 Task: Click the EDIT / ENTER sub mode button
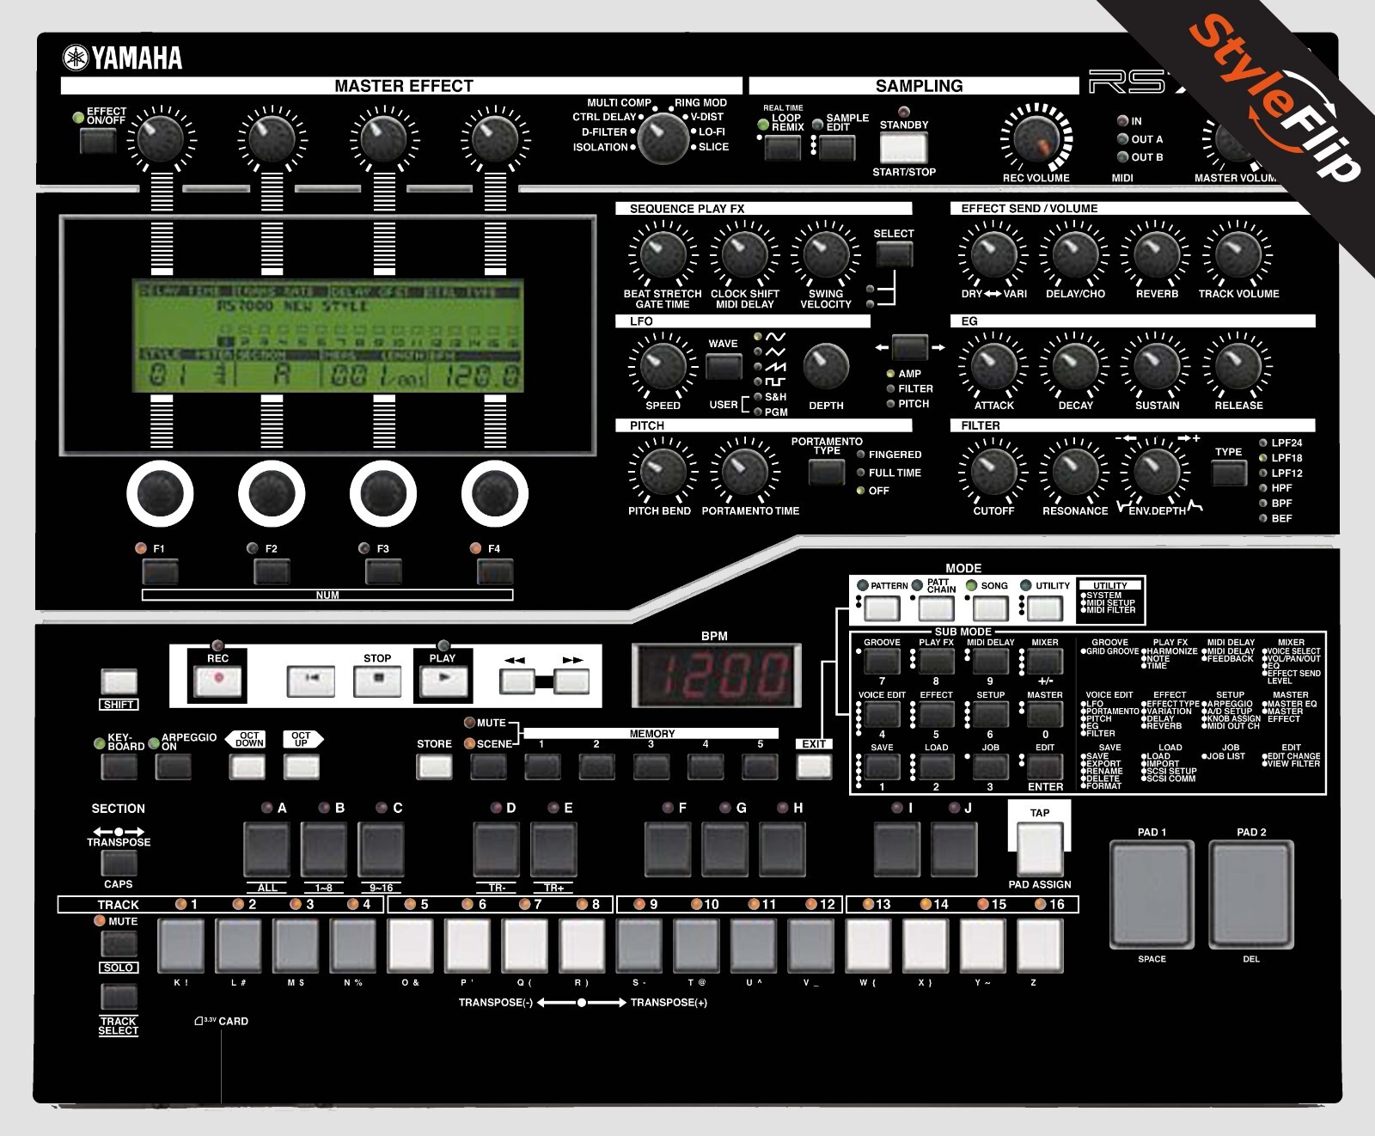point(1045,766)
